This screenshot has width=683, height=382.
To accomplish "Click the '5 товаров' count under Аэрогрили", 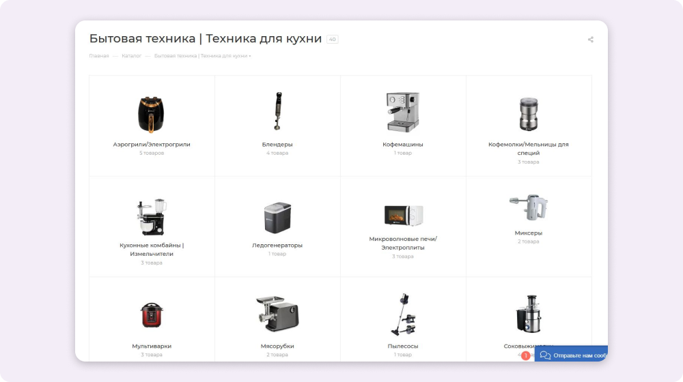I will point(152,153).
